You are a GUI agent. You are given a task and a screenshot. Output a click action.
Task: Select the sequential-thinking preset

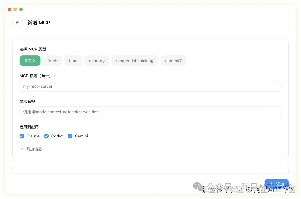pos(135,61)
